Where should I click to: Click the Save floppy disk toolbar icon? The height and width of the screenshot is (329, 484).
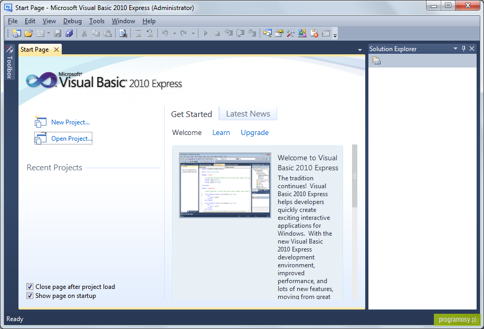coord(58,33)
